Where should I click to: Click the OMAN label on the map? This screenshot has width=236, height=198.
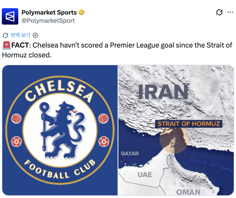pos(188,191)
